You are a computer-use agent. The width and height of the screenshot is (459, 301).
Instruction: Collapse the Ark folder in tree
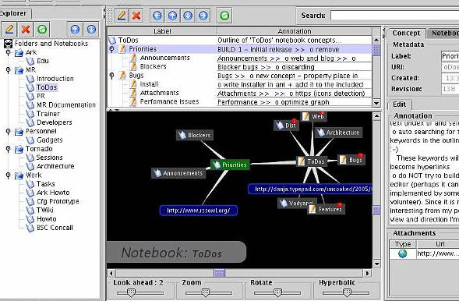[9, 52]
